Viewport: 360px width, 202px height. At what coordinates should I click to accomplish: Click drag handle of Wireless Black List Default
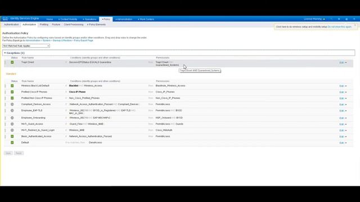(x=5, y=86)
